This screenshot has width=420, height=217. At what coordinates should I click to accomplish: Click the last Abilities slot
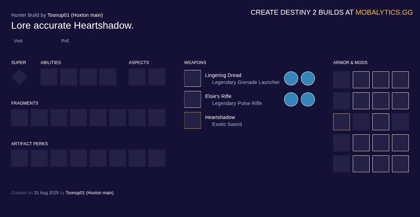click(108, 77)
